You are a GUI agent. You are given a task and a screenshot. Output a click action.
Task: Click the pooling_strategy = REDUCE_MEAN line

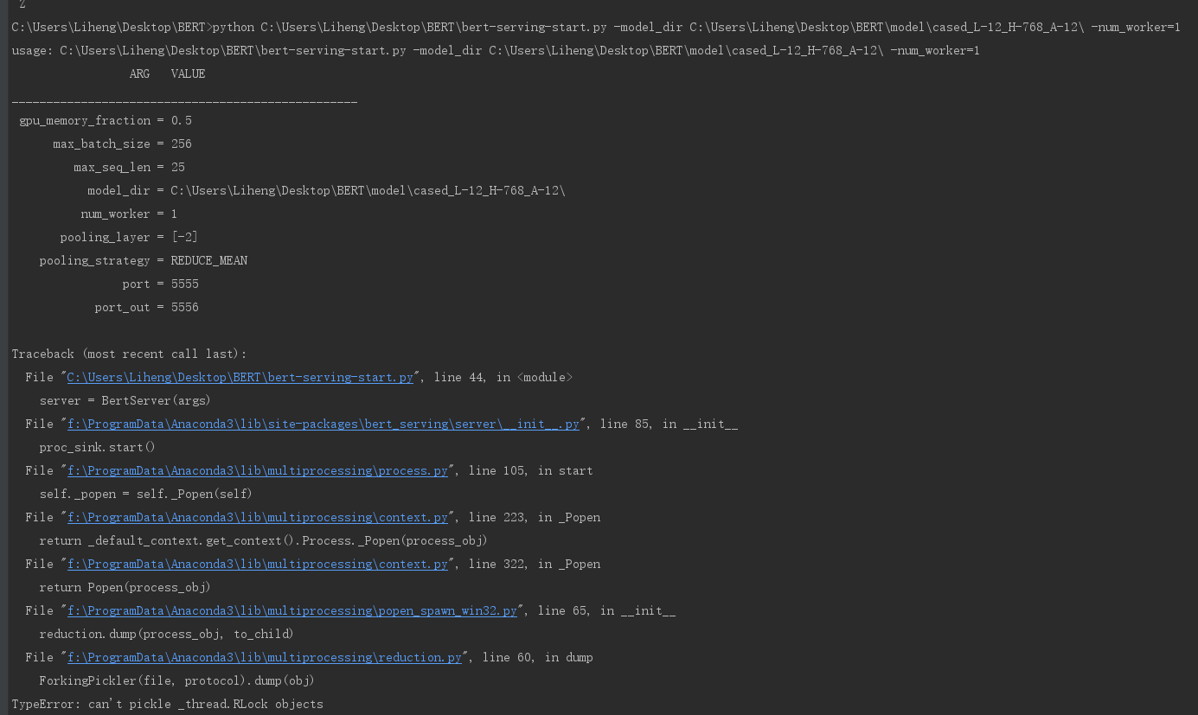tap(144, 261)
